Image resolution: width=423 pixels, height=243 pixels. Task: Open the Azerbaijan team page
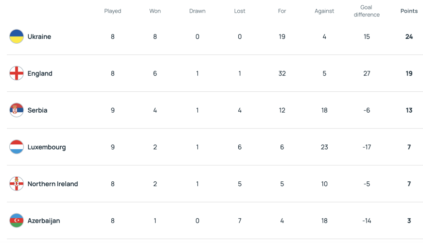pos(44,221)
